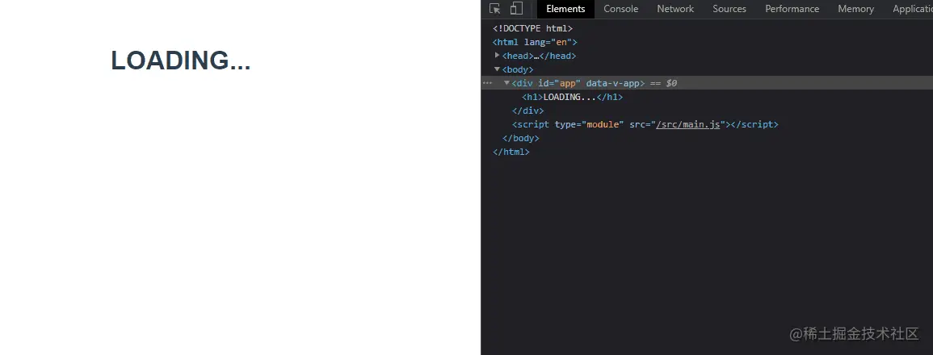The width and height of the screenshot is (933, 355).
Task: Click the data-v-app attribute text
Action: 613,83
